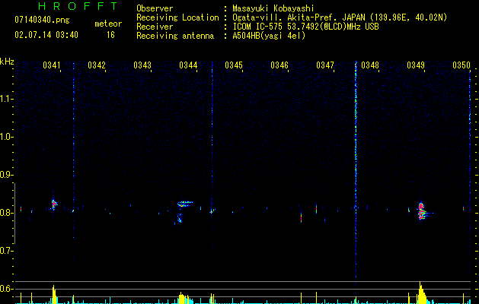
Task: Click the 0343 time marker
Action: tap(142, 65)
